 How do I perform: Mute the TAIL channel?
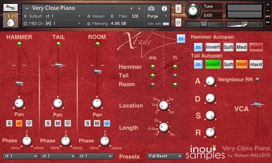click(x=58, y=123)
